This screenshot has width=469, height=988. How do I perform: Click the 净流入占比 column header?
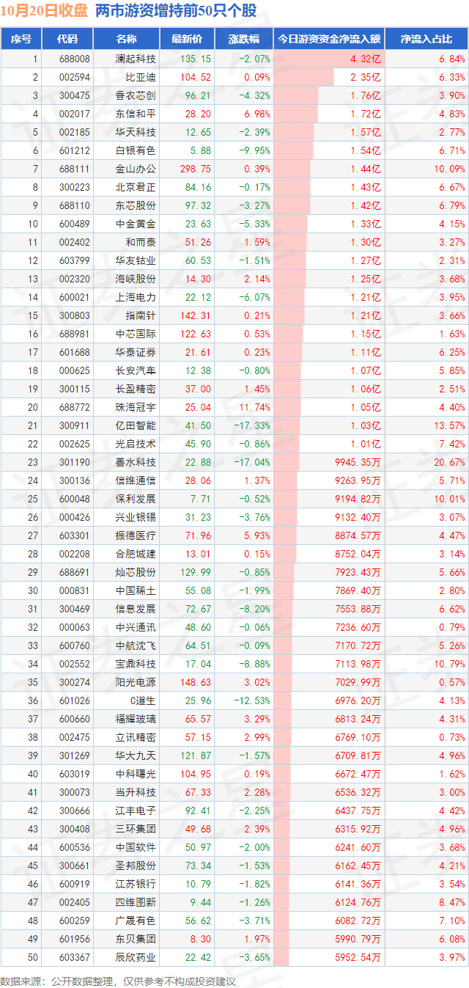pos(426,40)
